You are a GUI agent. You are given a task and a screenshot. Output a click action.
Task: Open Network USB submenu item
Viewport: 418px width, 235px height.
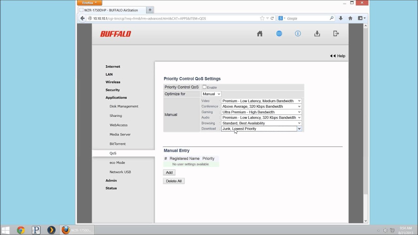[x=121, y=172]
